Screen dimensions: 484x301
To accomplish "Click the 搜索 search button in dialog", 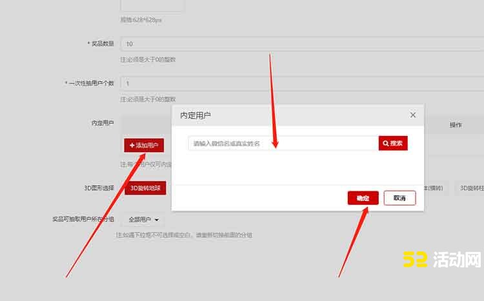I will pyautogui.click(x=393, y=143).
